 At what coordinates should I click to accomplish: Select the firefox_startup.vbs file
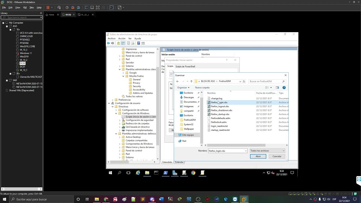tap(220, 114)
